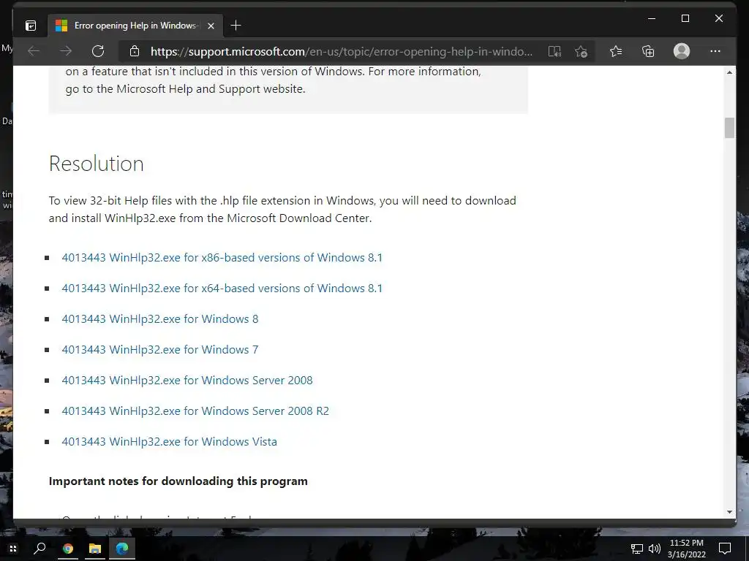This screenshot has height=561, width=749.
Task: Open the taskbar clock and calendar
Action: (687, 549)
